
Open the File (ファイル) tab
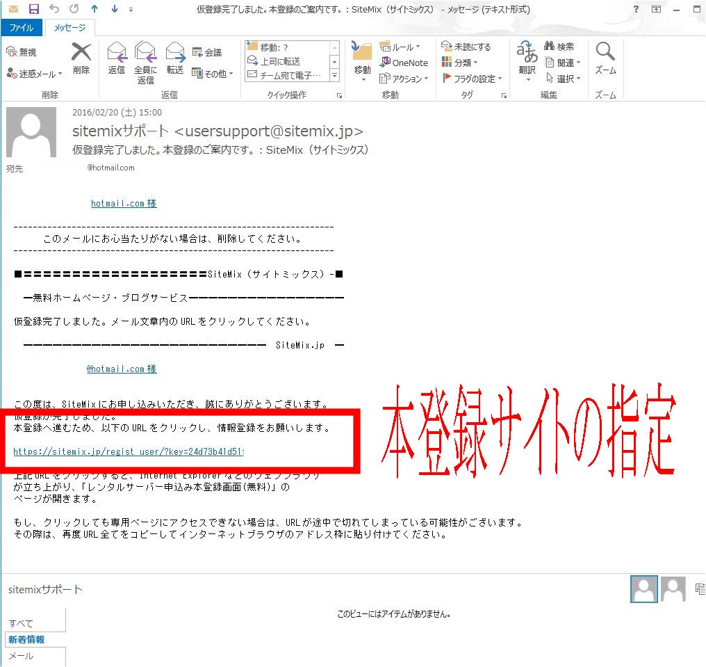pos(22,28)
